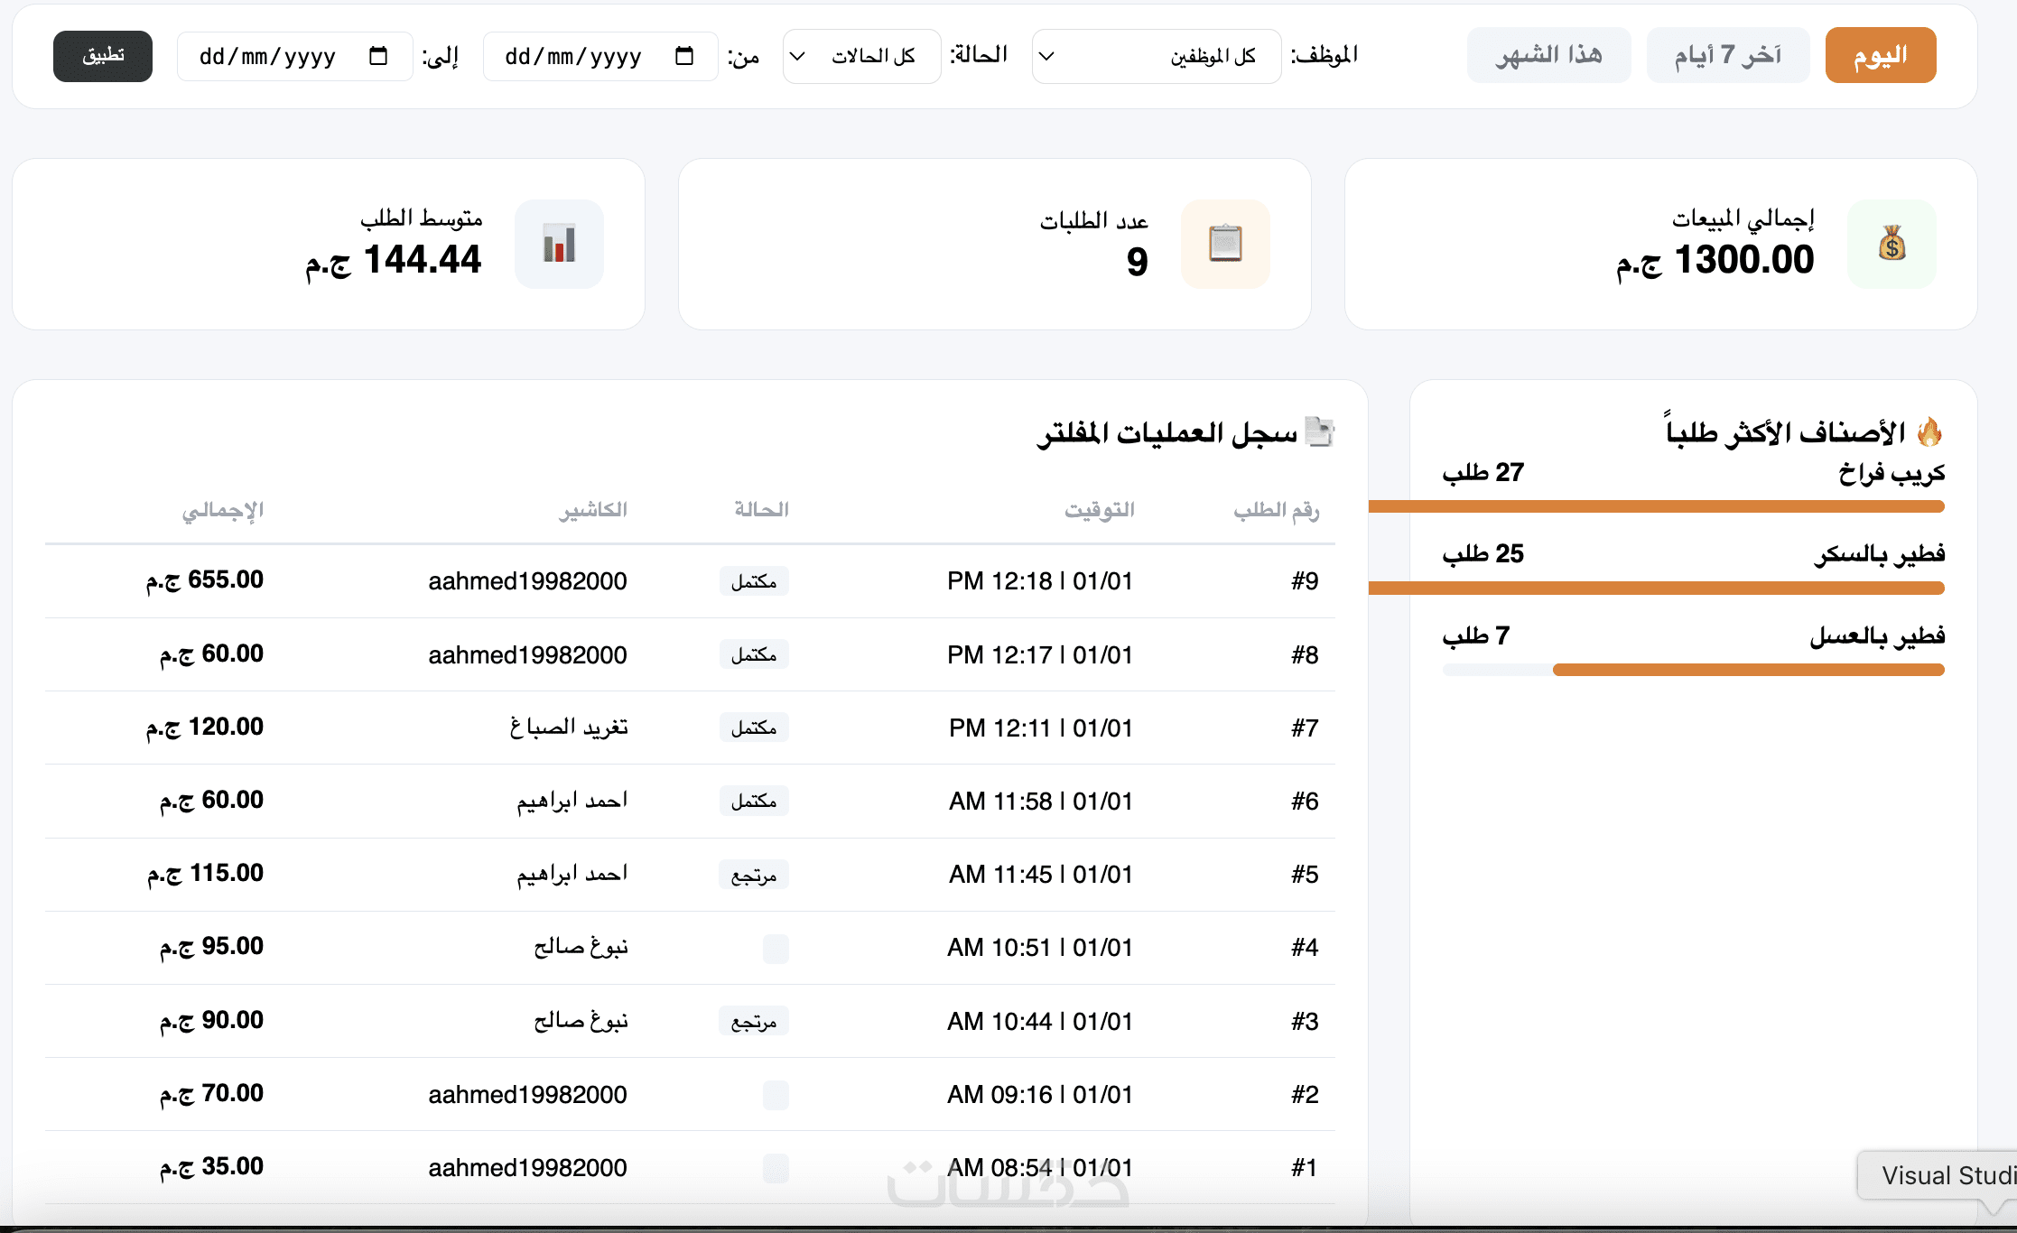This screenshot has width=2017, height=1233.
Task: Expand the employee dropdown 'كل الموظفين'
Action: coord(1156,56)
